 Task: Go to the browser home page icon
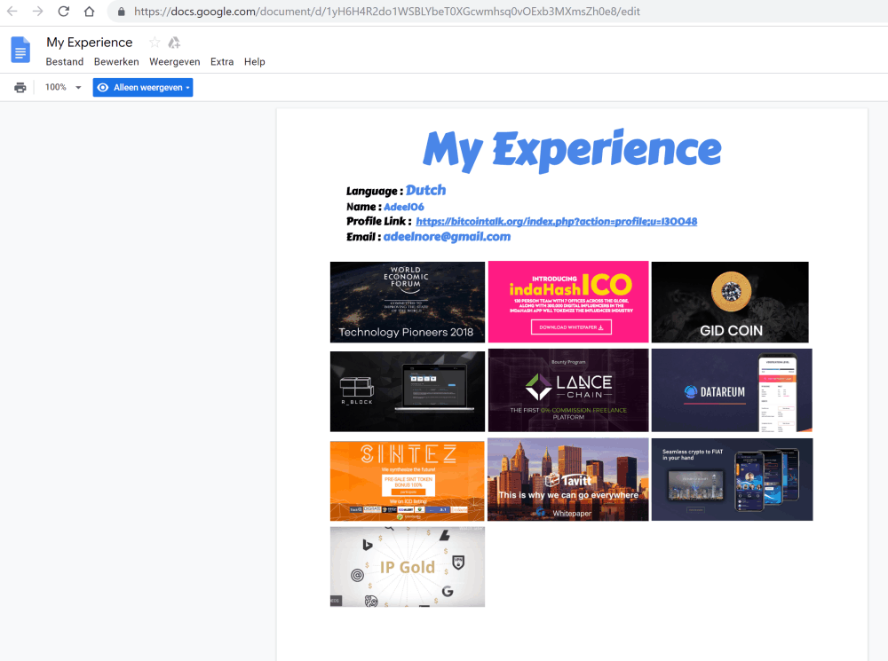89,12
